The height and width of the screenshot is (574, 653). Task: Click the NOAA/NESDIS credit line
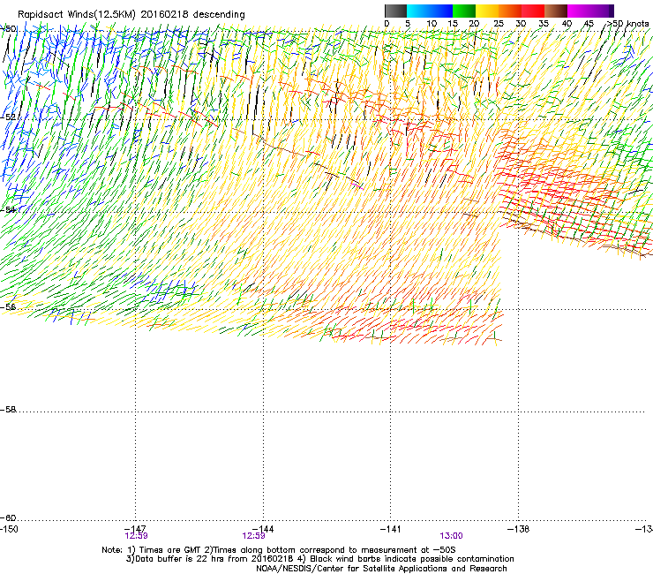point(381,569)
